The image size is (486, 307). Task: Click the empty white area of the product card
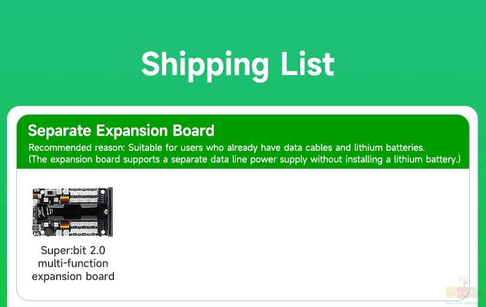click(292, 232)
